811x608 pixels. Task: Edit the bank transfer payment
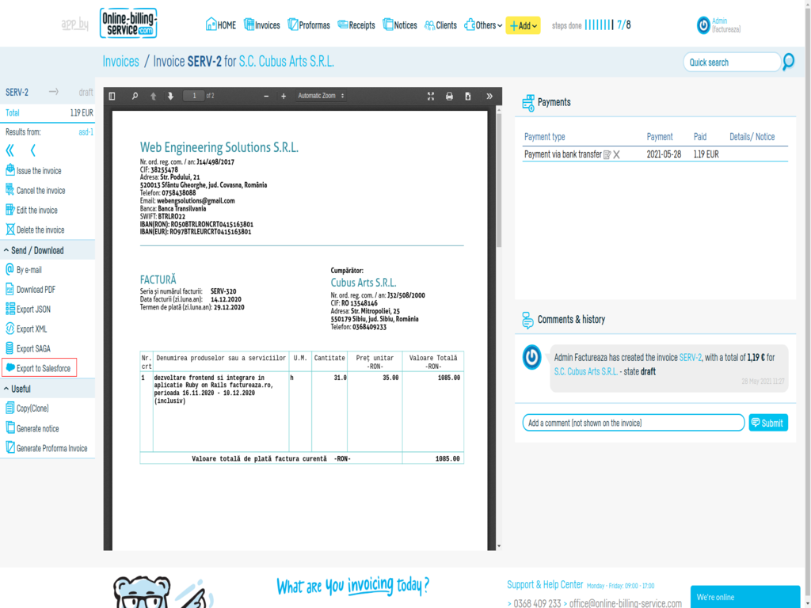pos(607,154)
